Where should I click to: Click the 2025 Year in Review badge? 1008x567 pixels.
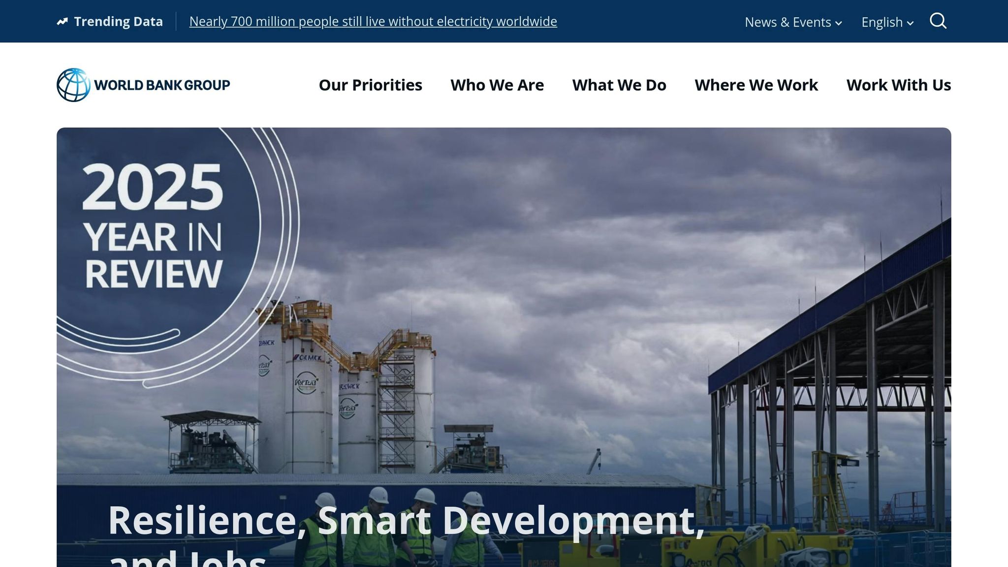[x=153, y=226]
